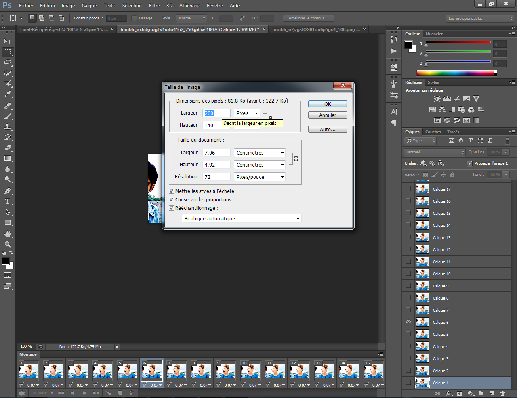Open Toujours looping options dropdown
517x398 pixels.
[42, 393]
